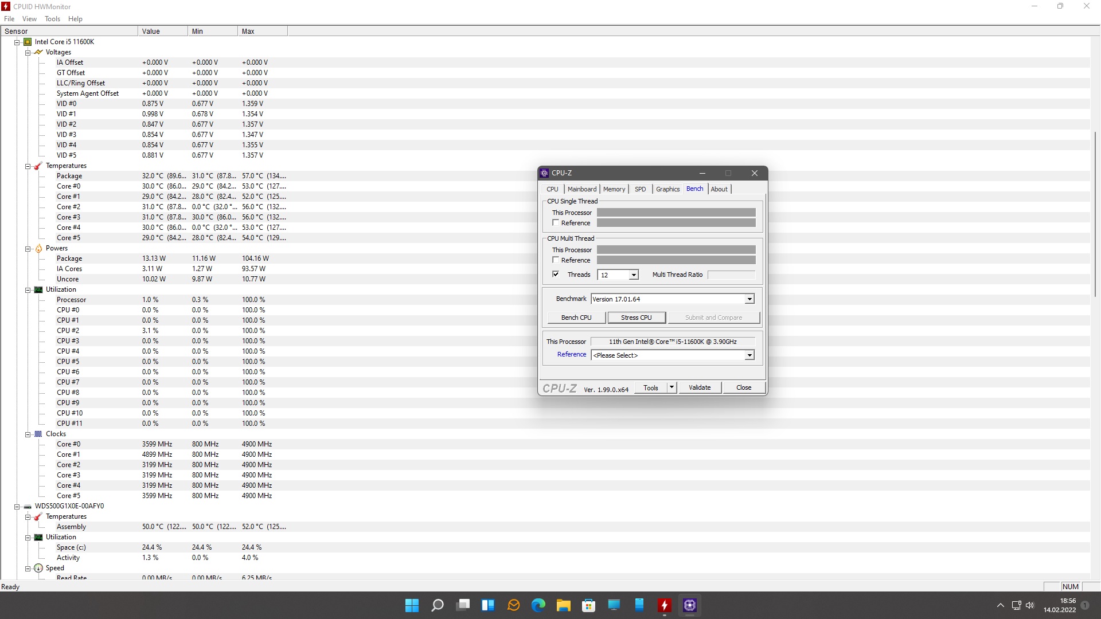Uncheck the Threads checkbox

556,275
